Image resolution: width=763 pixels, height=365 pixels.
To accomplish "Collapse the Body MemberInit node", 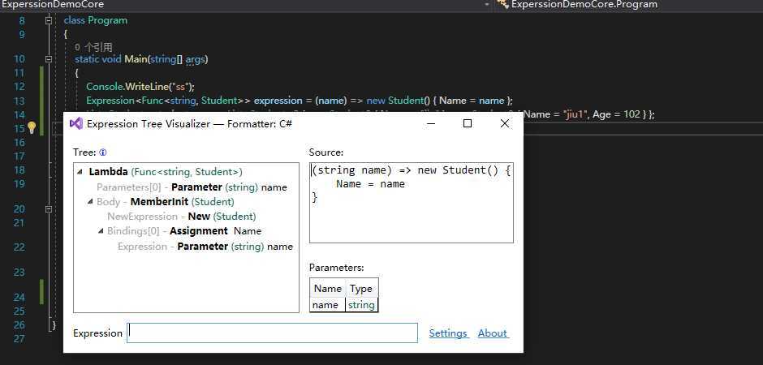I will pos(89,202).
